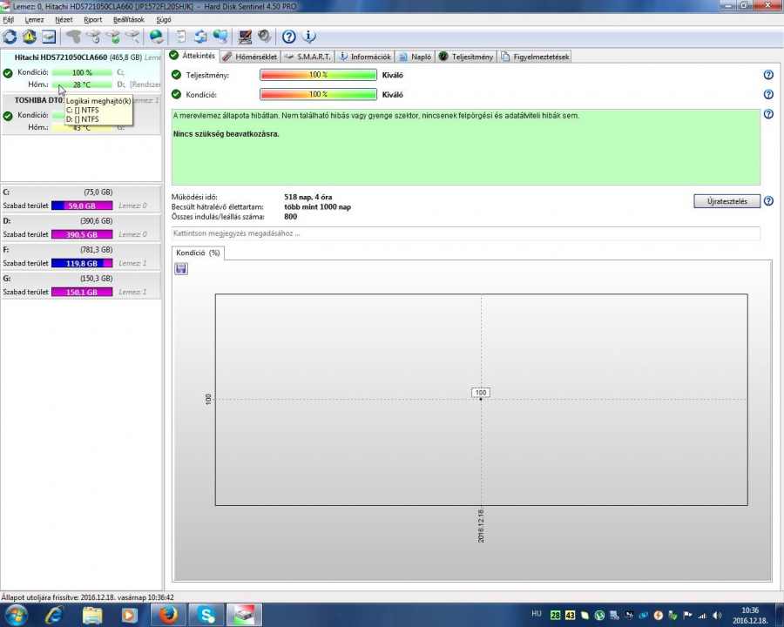Image resolution: width=784 pixels, height=627 pixels.
Task: Select the Kondíció (%) graph tab
Action: (x=198, y=253)
